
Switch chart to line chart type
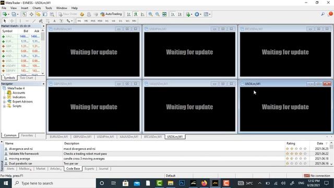142,14
